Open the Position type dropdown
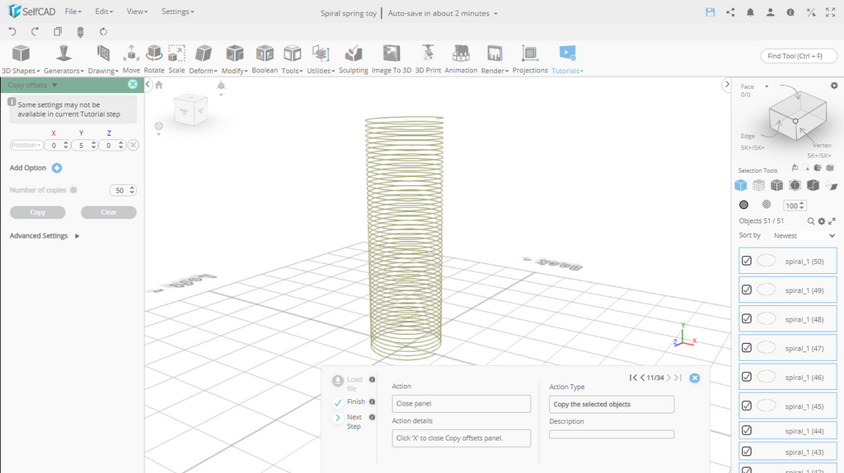This screenshot has height=473, width=844. 26,145
